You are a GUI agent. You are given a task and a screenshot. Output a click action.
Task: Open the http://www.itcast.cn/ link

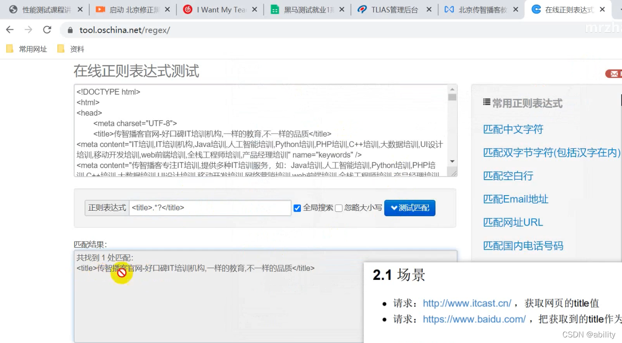(467, 303)
